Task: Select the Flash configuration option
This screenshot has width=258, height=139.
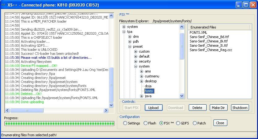Action: [146, 123]
